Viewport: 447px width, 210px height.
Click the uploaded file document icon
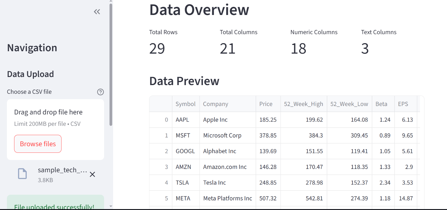coord(22,174)
